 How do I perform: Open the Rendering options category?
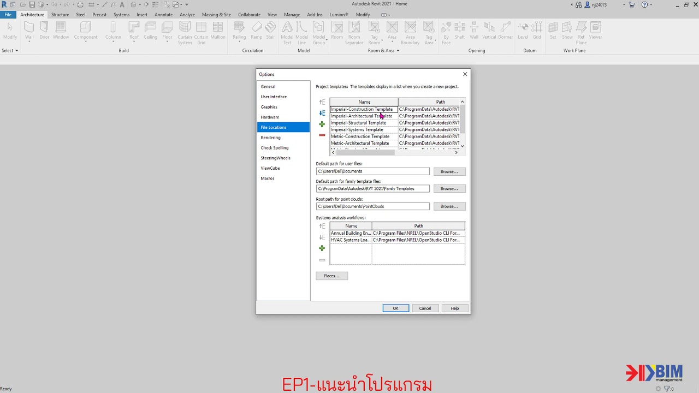283,138
